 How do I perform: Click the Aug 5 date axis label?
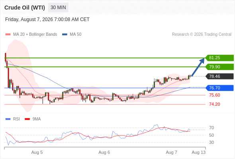37,152
